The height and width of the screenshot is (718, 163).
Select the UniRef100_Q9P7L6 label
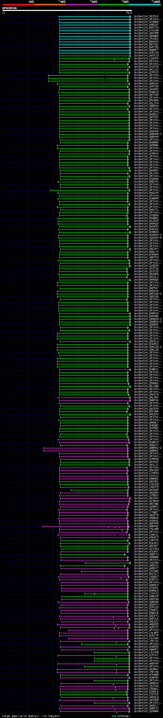tap(146, 618)
